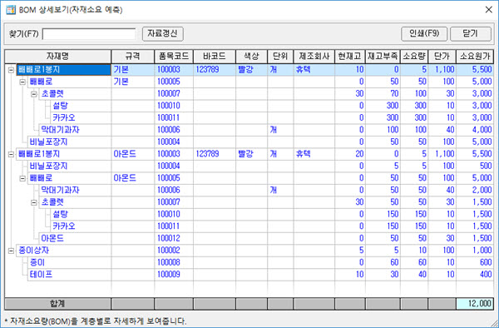The image size is (499, 328).
Task: Click the 100009 item code cell
Action: pyautogui.click(x=174, y=275)
